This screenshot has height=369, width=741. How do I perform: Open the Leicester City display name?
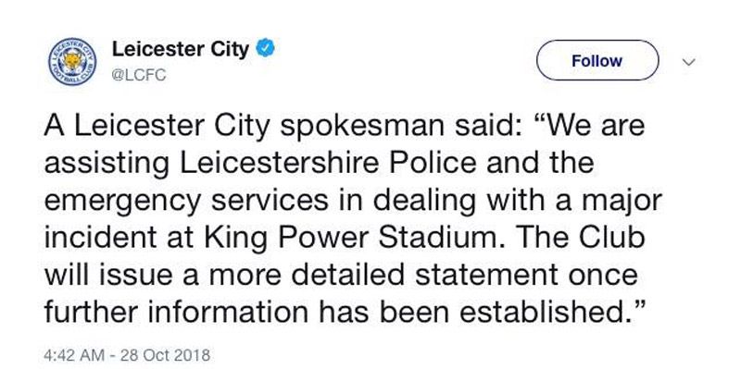click(x=180, y=49)
